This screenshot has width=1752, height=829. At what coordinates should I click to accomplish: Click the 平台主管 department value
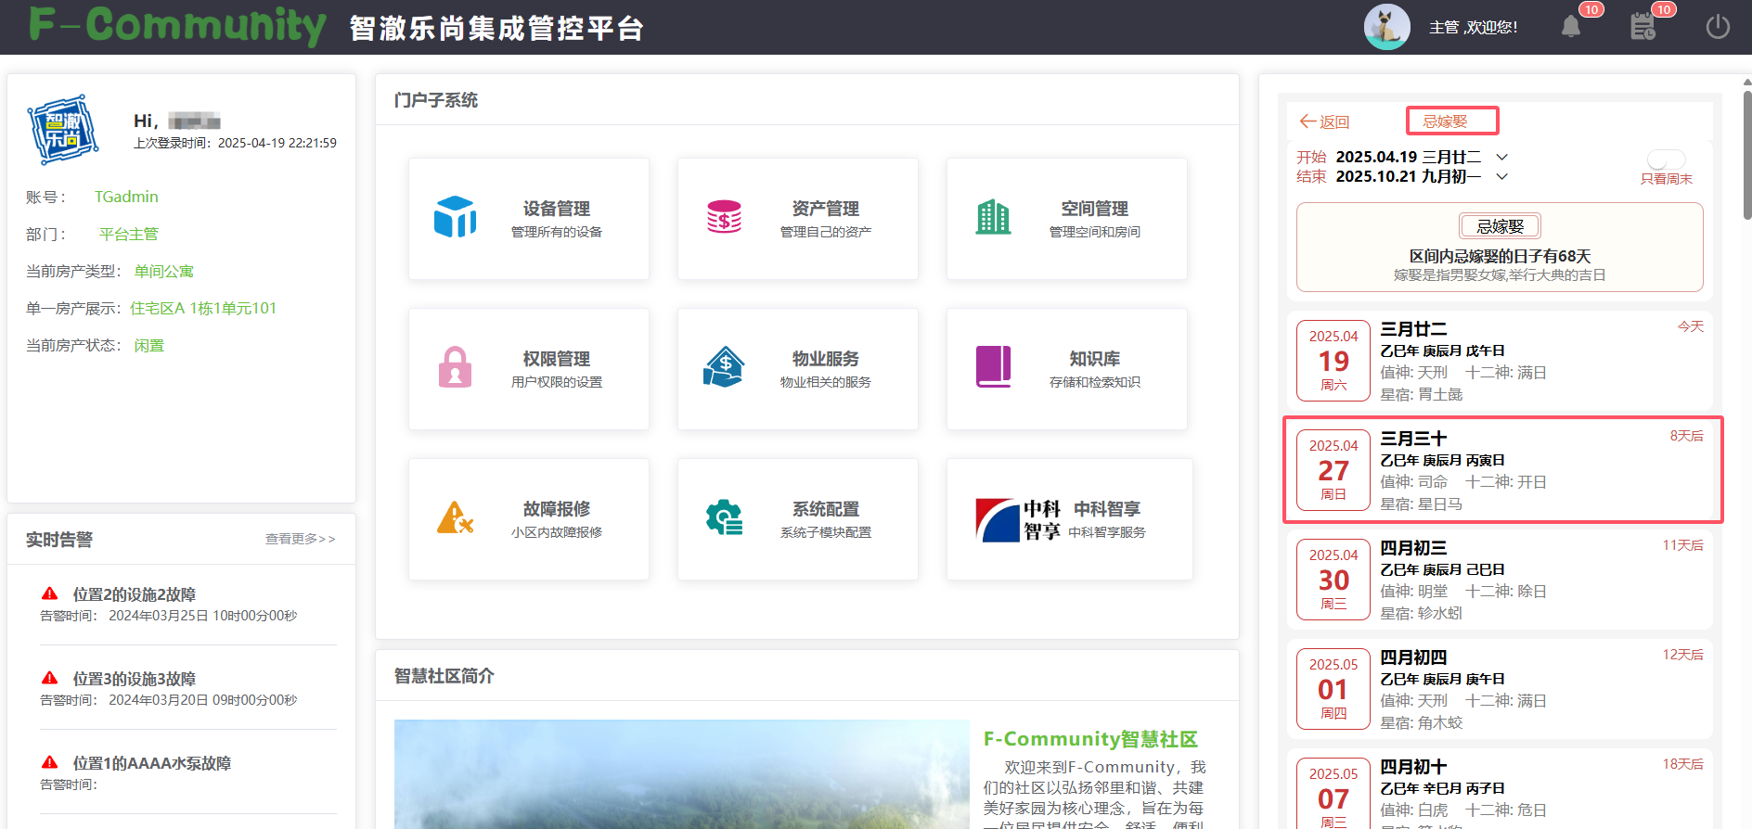(129, 234)
